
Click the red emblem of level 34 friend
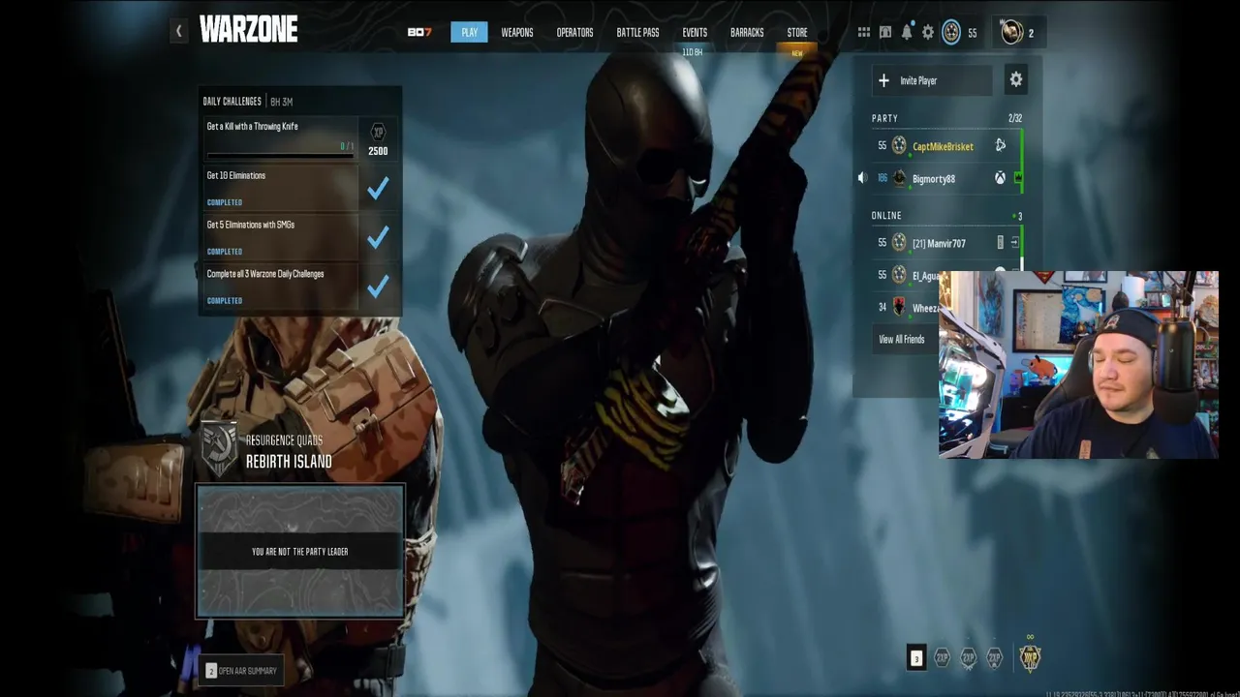click(899, 307)
